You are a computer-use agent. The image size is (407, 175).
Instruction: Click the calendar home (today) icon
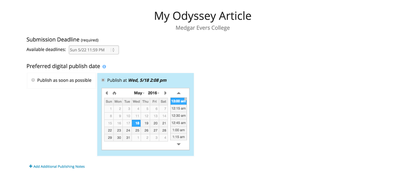[115, 93]
